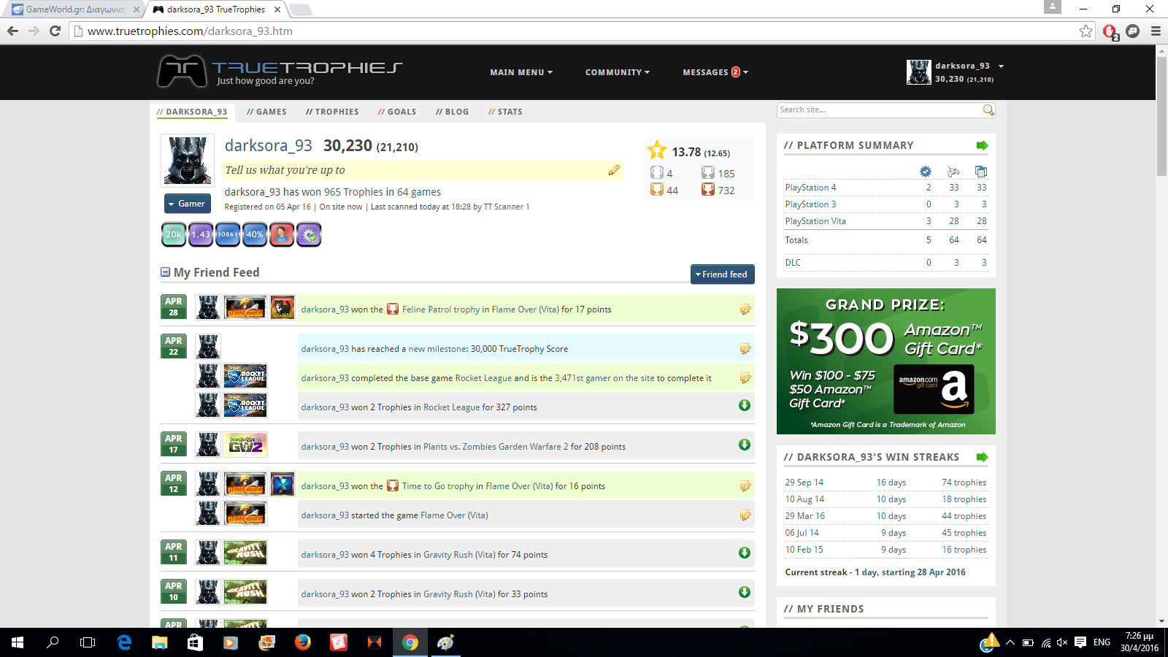Click the platinum trophy count icon
The width and height of the screenshot is (1168, 657).
coord(657,173)
